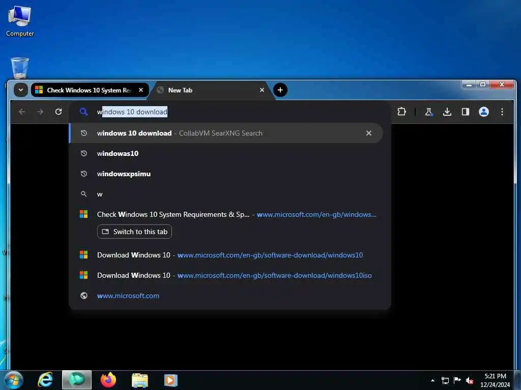The image size is (521, 390).
Task: Click globe icon next to www.microsoft.com
Action: [x=84, y=296]
